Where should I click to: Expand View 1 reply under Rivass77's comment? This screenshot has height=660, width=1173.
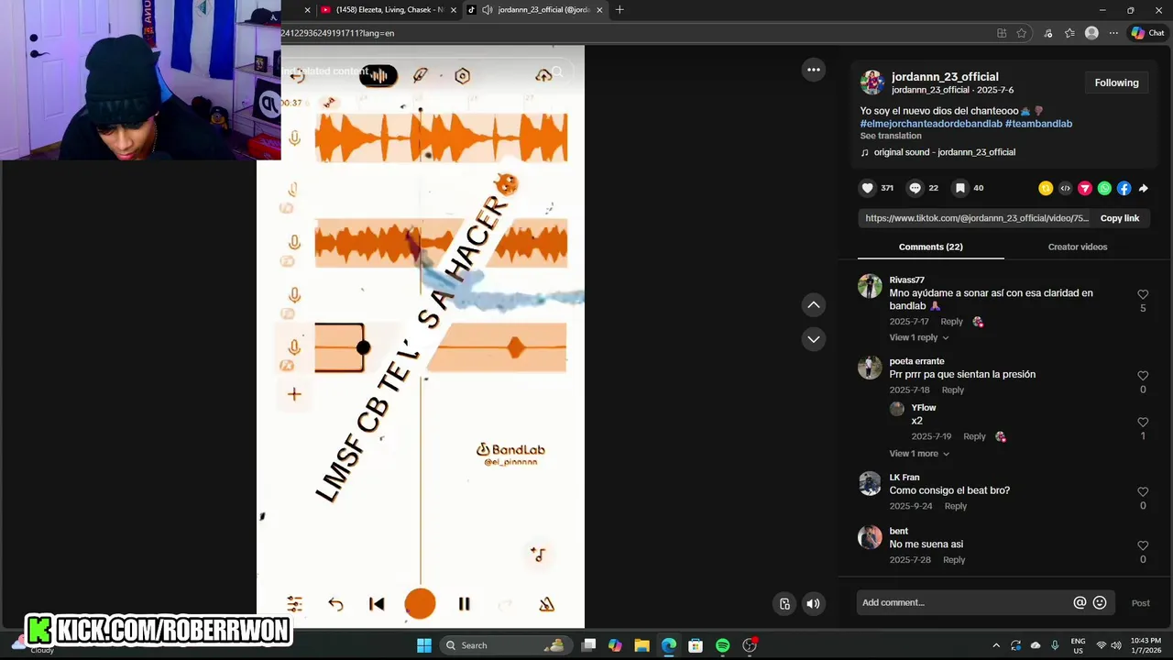(x=919, y=337)
